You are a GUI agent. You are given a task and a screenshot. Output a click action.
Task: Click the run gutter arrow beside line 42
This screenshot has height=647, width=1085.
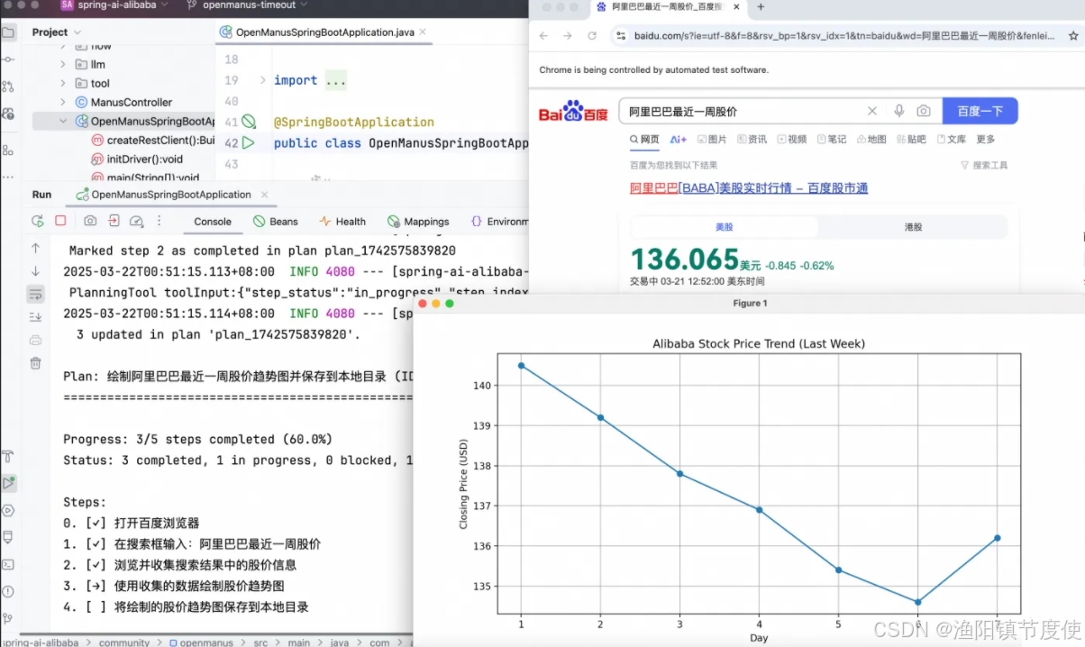pyautogui.click(x=249, y=143)
